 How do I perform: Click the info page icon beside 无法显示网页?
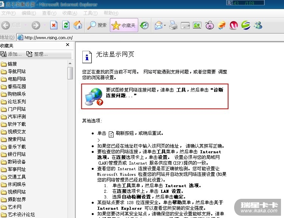(x=87, y=57)
